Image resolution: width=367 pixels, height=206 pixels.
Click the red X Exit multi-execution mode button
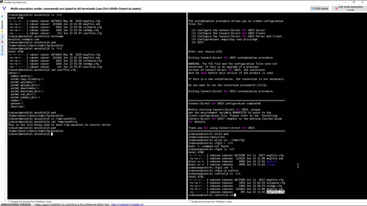pyautogui.click(x=349, y=8)
